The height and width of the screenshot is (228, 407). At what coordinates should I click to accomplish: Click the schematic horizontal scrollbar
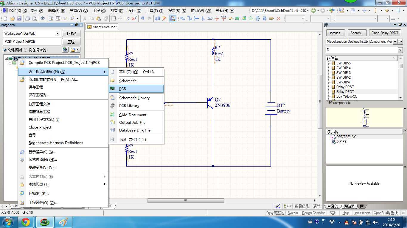click(186, 200)
